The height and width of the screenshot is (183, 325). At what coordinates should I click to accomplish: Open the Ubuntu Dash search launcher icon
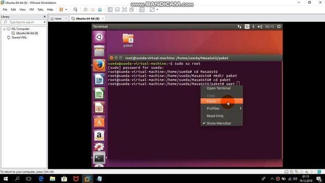(x=99, y=37)
